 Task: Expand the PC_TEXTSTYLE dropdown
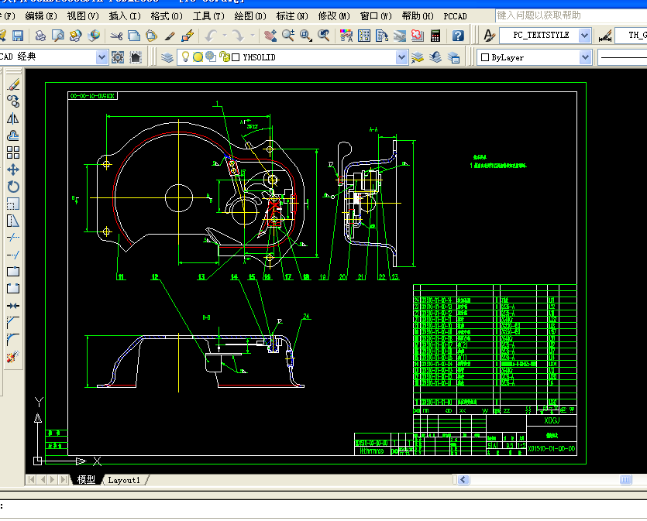[x=584, y=36]
